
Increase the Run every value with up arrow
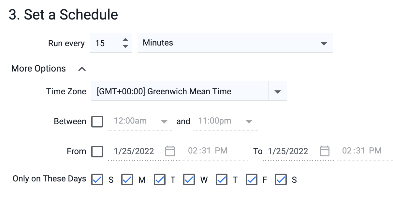[x=125, y=40]
